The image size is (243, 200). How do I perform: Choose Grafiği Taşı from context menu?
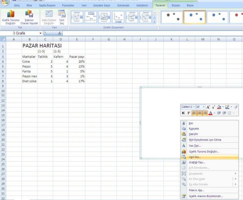pyautogui.click(x=210, y=162)
